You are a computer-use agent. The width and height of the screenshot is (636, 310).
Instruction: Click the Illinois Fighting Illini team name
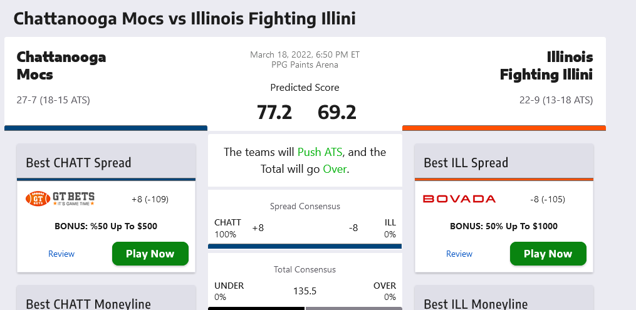pyautogui.click(x=546, y=66)
